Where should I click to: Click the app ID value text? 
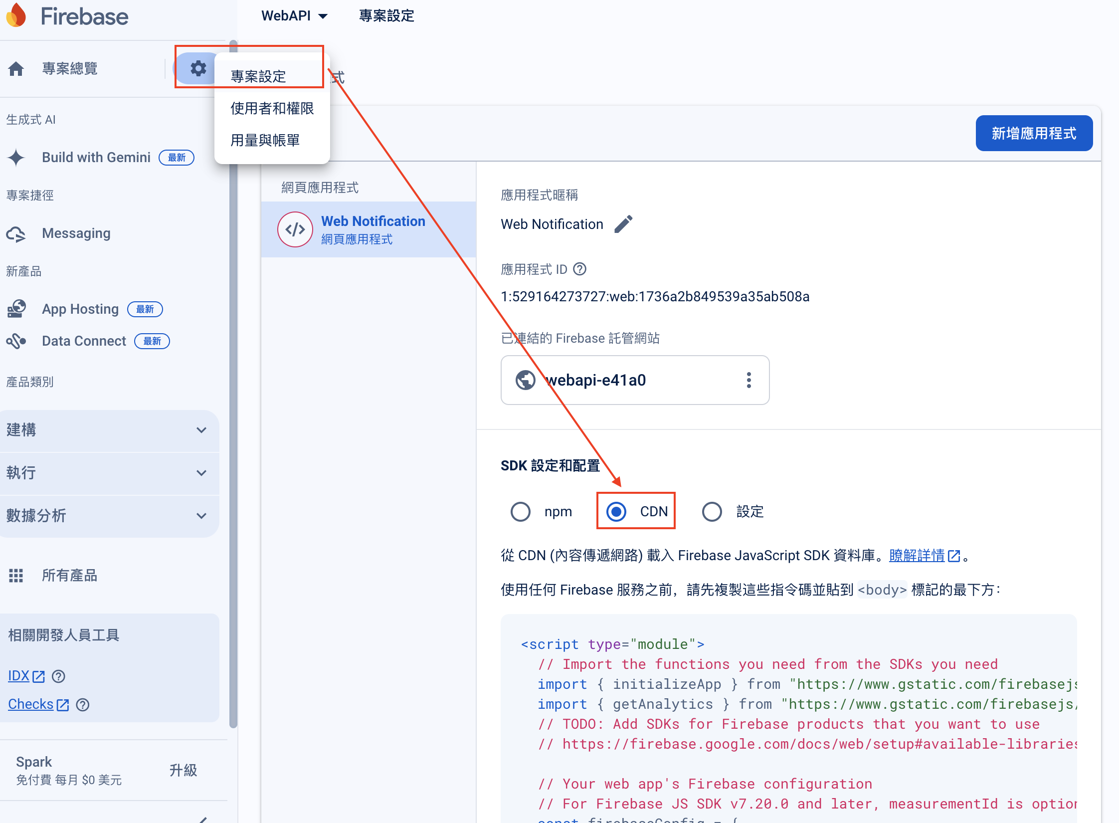click(655, 297)
